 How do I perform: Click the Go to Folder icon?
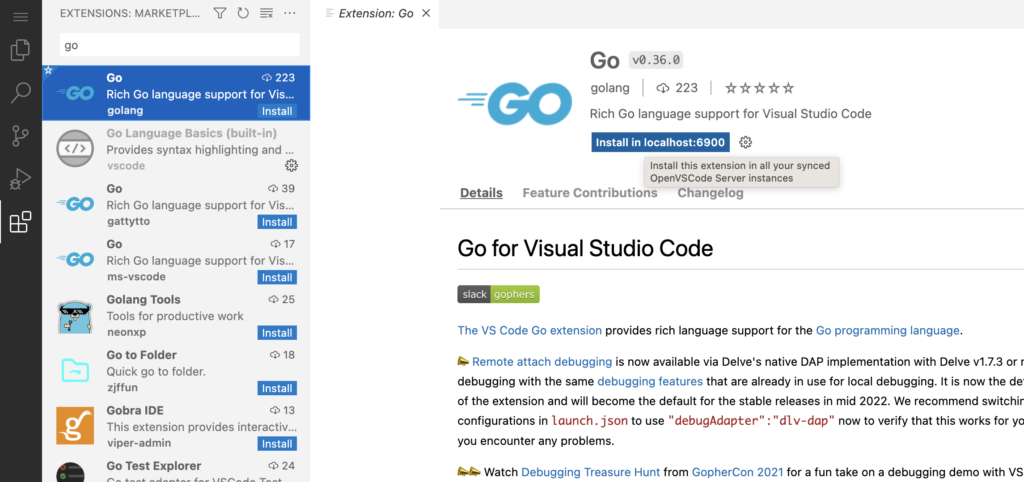coord(75,370)
